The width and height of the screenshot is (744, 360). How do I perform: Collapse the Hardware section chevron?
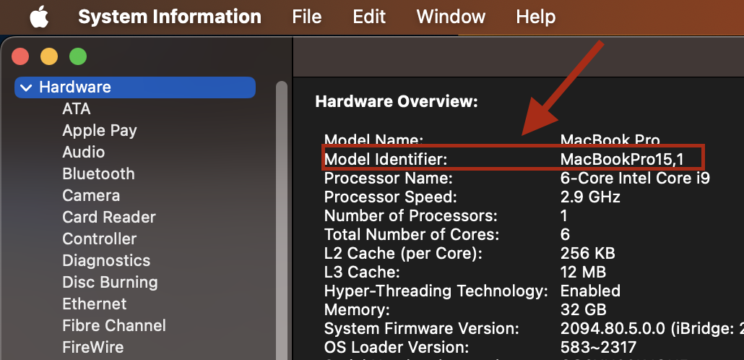27,88
